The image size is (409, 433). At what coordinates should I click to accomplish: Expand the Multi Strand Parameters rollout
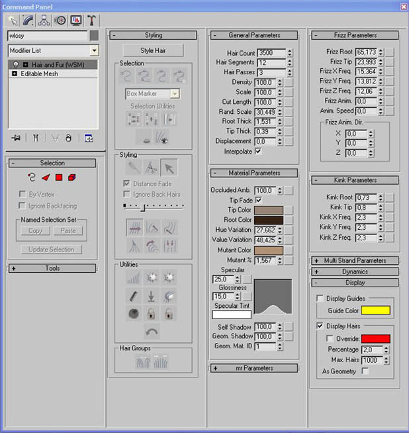point(355,260)
